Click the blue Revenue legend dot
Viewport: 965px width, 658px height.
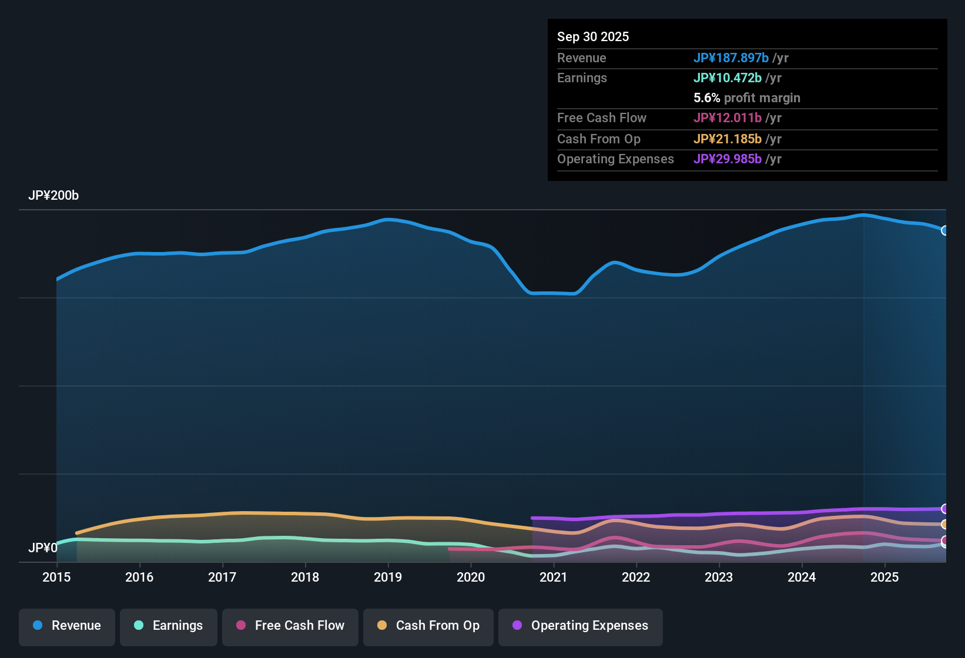(38, 626)
